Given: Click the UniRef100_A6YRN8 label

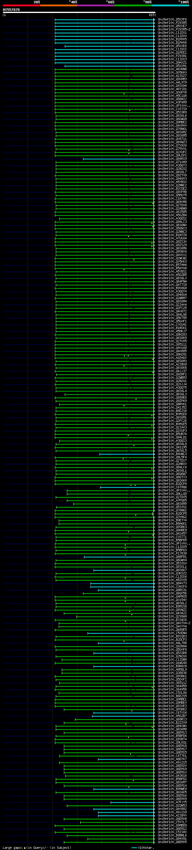Looking at the screenshot, I should point(172,69).
